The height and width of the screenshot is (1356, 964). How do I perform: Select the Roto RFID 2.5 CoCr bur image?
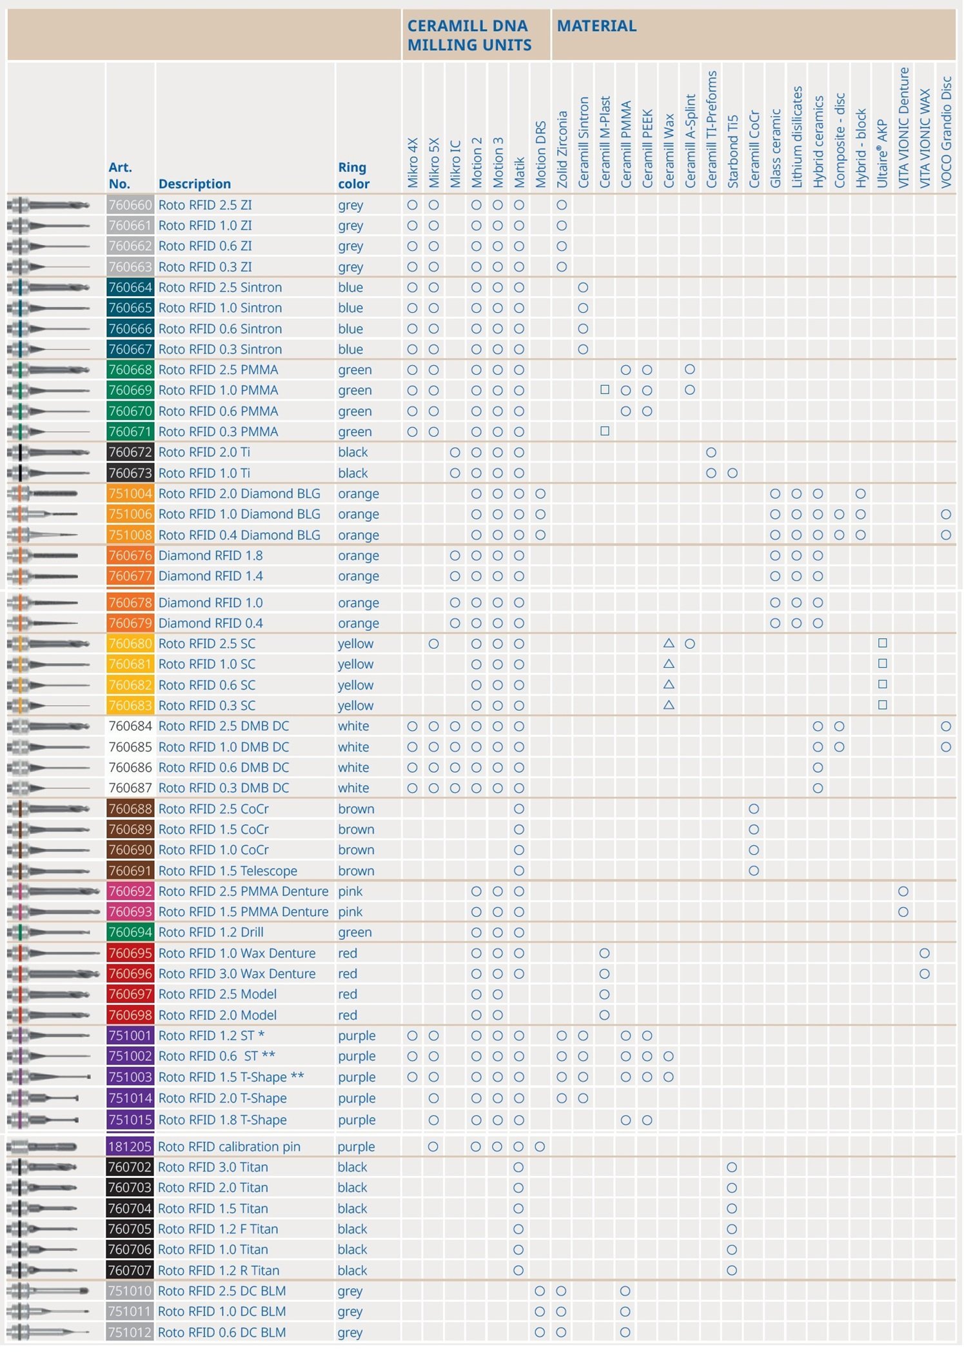coord(50,809)
